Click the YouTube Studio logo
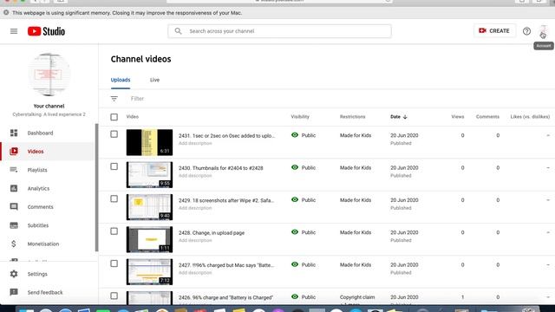This screenshot has width=555, height=312. pos(46,31)
